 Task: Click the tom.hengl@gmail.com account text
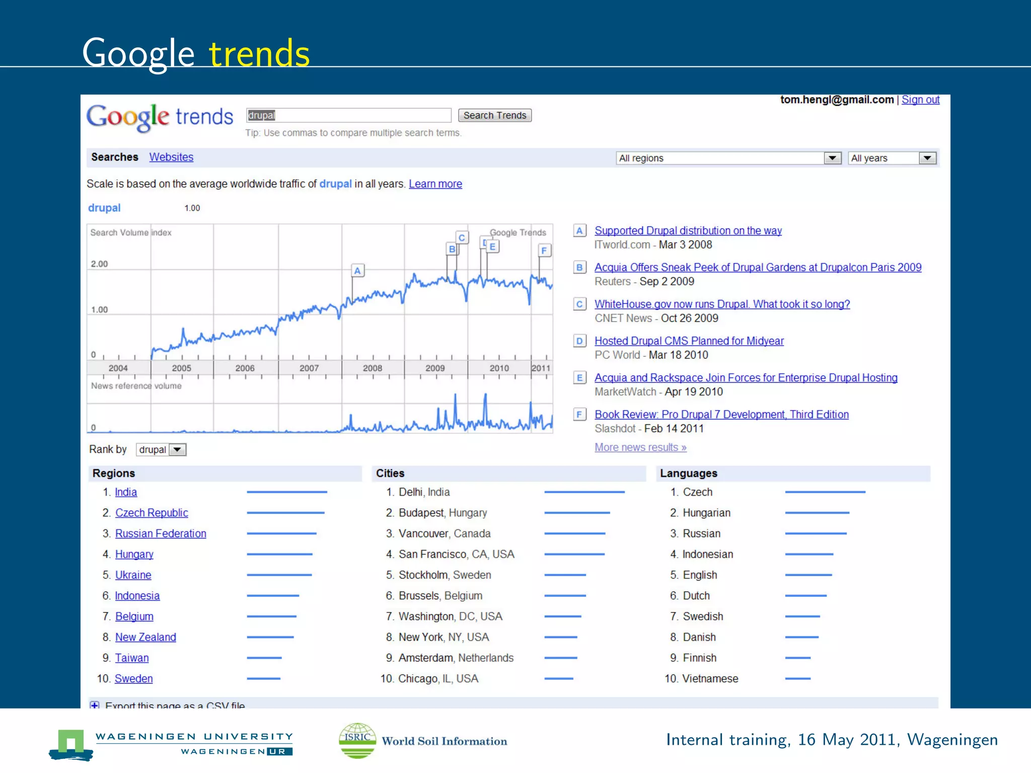tap(837, 100)
